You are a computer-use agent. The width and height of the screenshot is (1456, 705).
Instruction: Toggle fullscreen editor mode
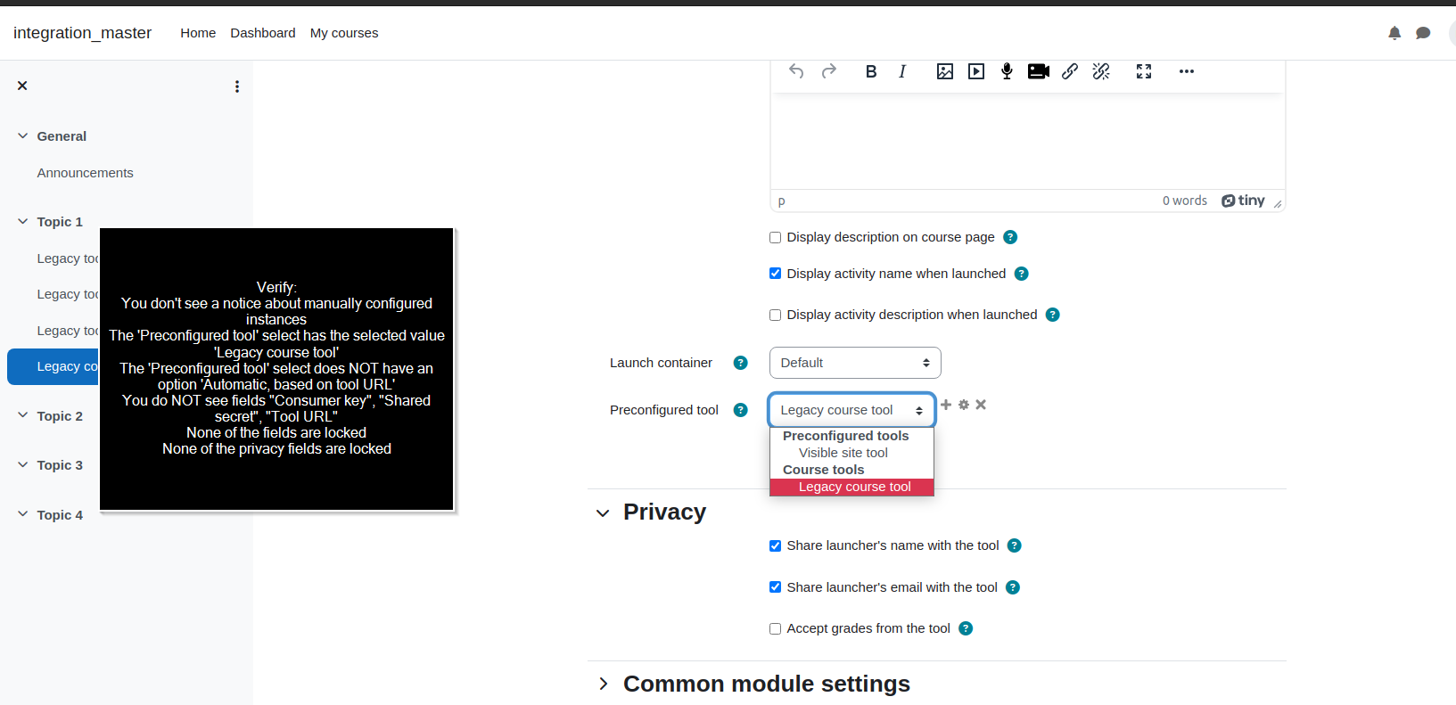(1144, 71)
